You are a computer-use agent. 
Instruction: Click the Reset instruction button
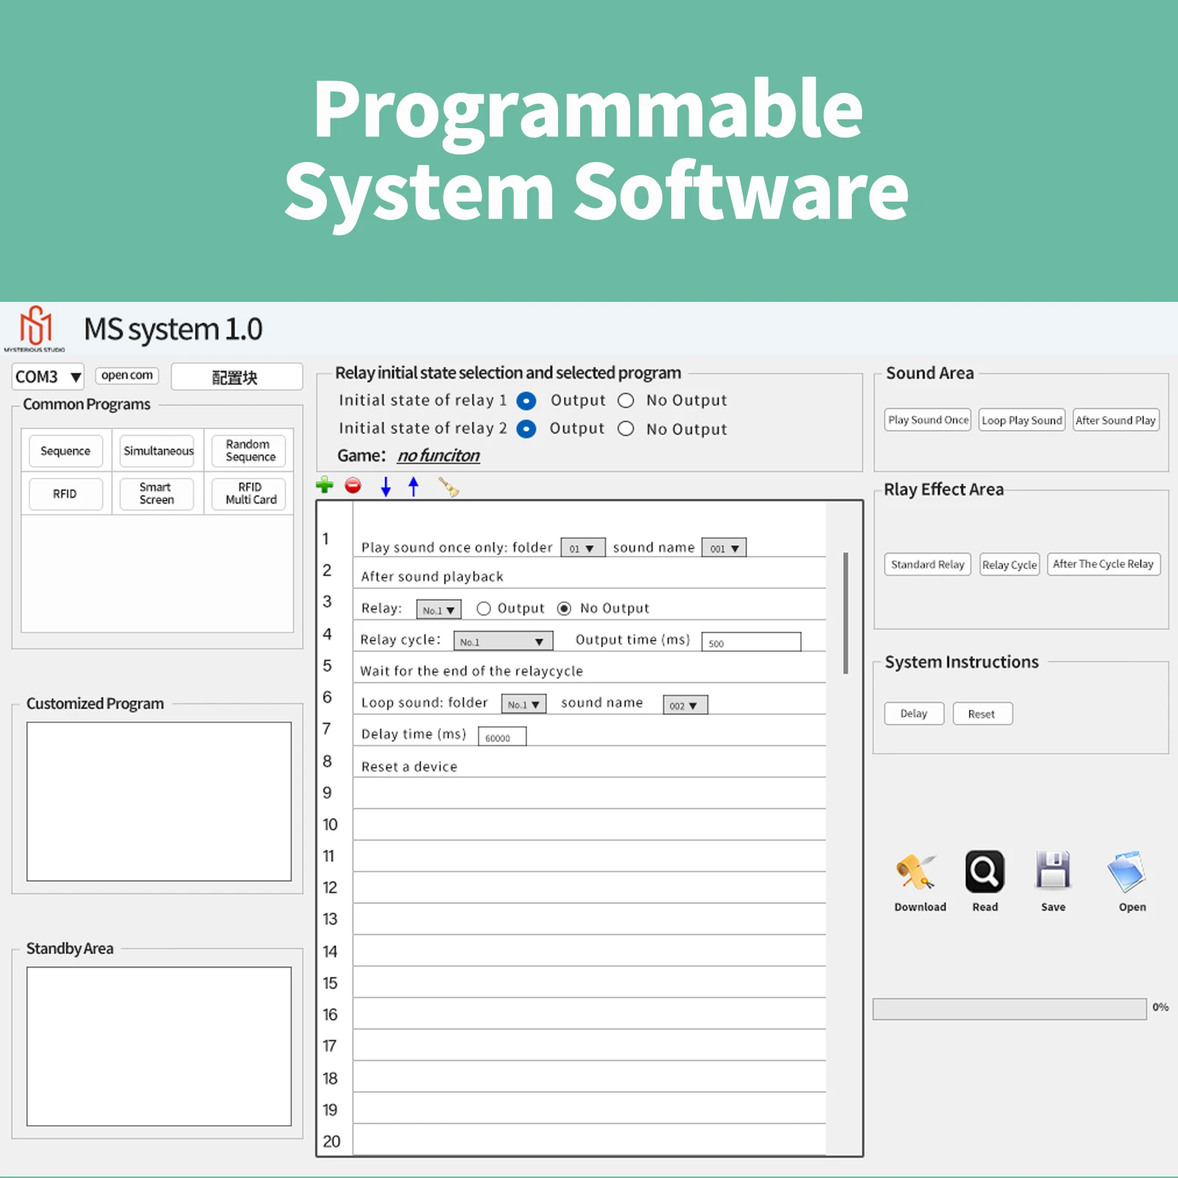click(982, 713)
